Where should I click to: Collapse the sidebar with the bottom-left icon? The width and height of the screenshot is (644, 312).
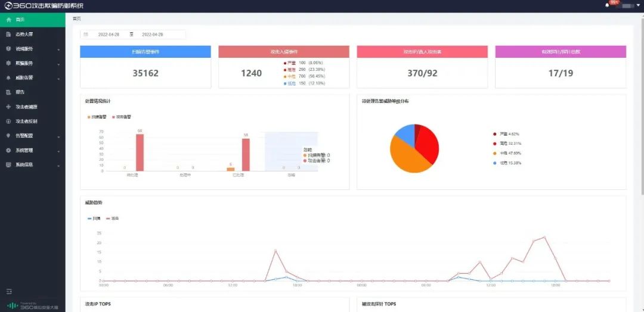(9, 291)
